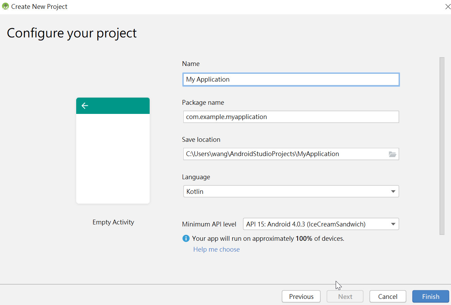
Task: Cancel the project creation
Action: point(388,296)
